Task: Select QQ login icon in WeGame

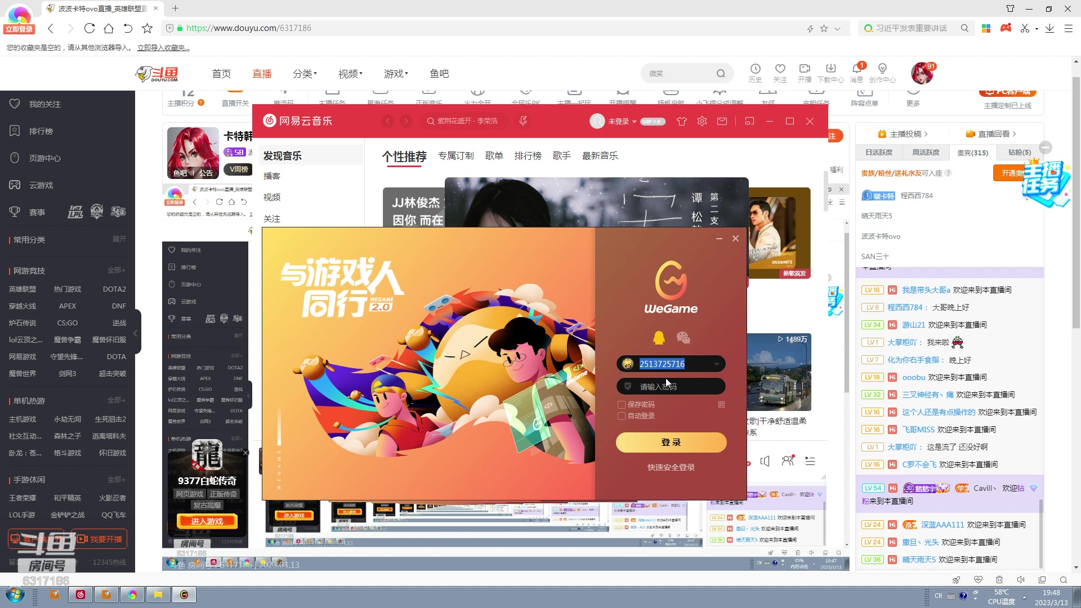Action: (x=659, y=337)
